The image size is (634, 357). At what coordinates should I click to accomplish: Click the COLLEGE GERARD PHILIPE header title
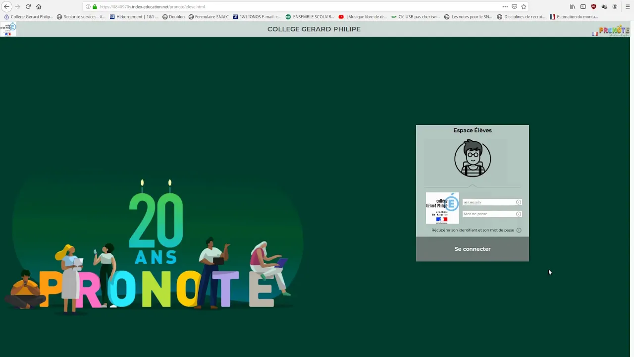[x=314, y=29]
